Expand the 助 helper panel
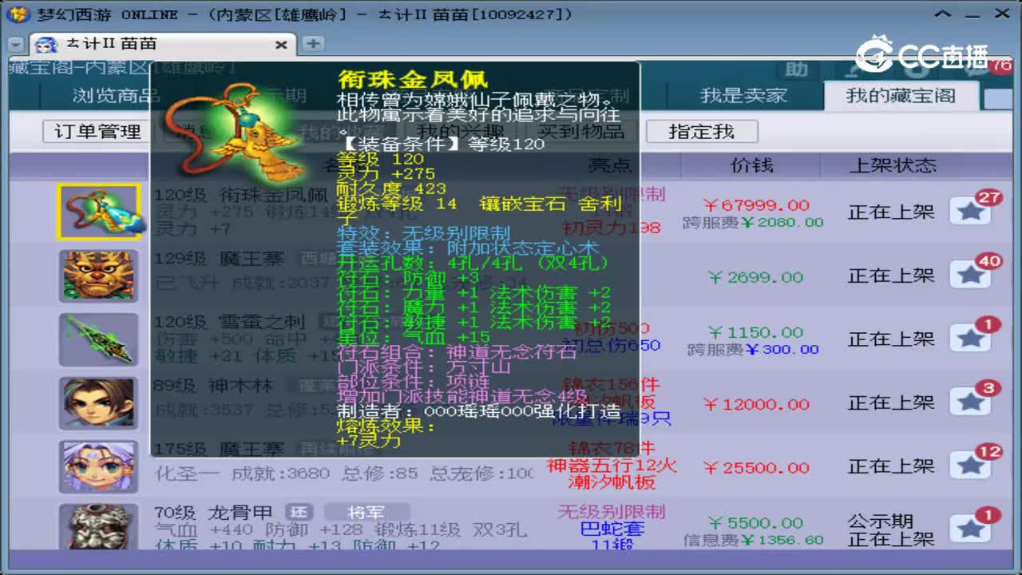 796,70
